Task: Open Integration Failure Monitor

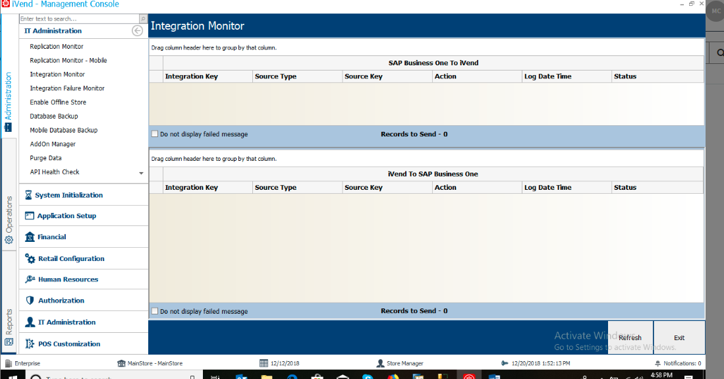Action: click(x=67, y=88)
